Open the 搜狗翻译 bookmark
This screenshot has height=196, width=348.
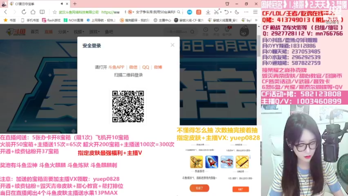(135, 20)
